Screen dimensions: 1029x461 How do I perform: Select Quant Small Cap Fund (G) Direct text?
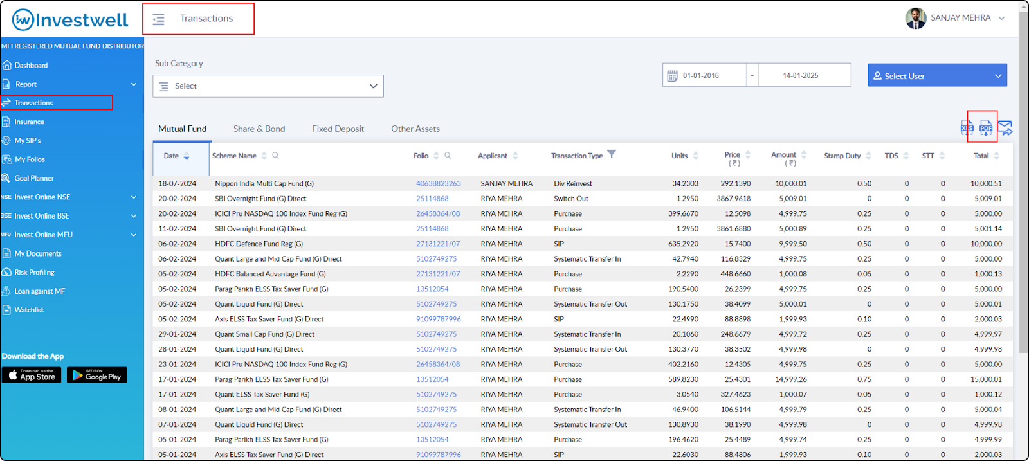click(x=264, y=334)
